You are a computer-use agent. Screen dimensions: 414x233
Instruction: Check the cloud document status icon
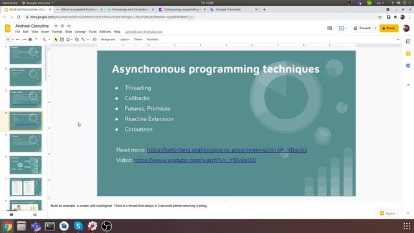click(x=69, y=26)
